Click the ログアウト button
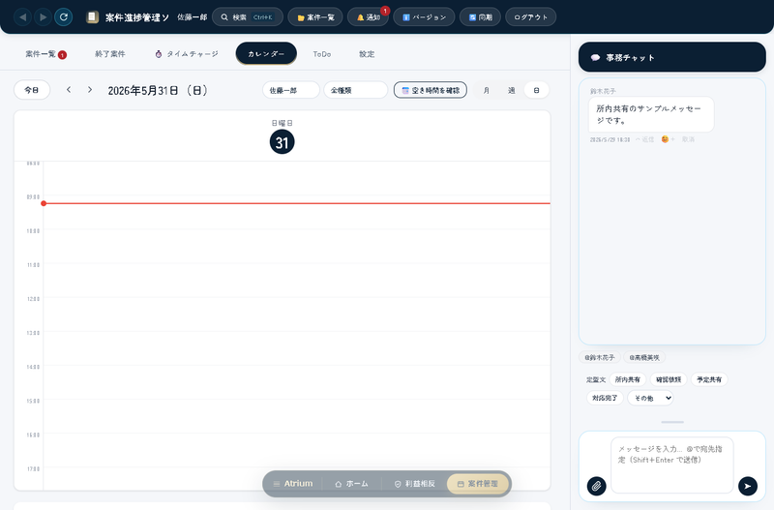The height and width of the screenshot is (510, 774). (x=530, y=17)
